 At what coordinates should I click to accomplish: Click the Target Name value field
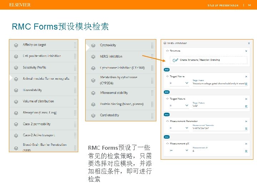coord(218,84)
